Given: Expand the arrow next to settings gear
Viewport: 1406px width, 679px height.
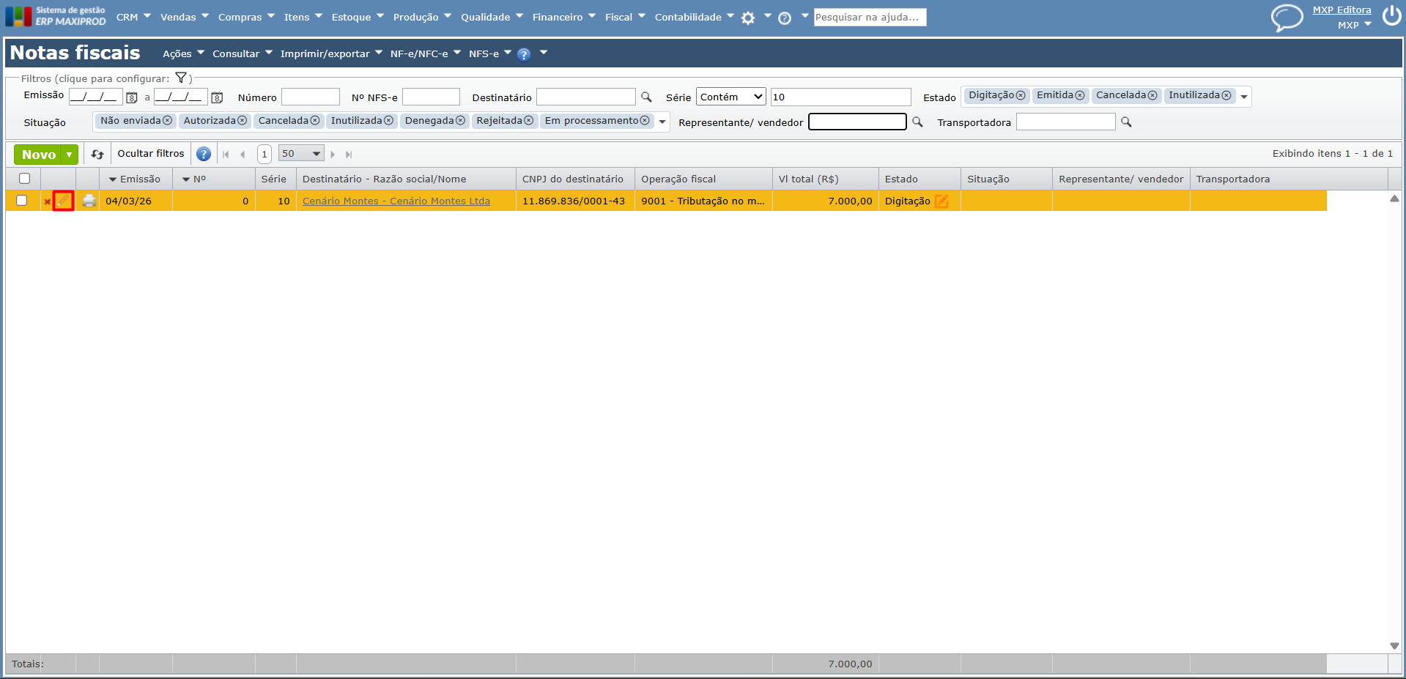Looking at the screenshot, I should click(x=768, y=15).
